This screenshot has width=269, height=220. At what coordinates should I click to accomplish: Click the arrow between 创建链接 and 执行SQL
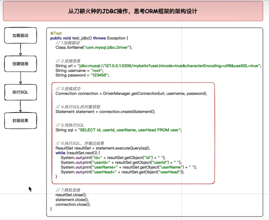pyautogui.click(x=20, y=78)
